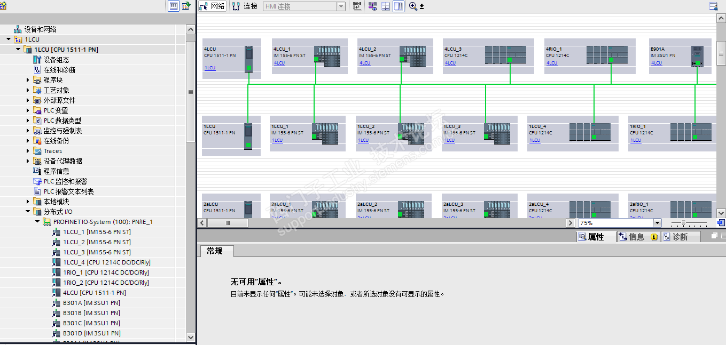
Task: Click the 在线和诊断 stethoscope icon
Action: (37, 70)
